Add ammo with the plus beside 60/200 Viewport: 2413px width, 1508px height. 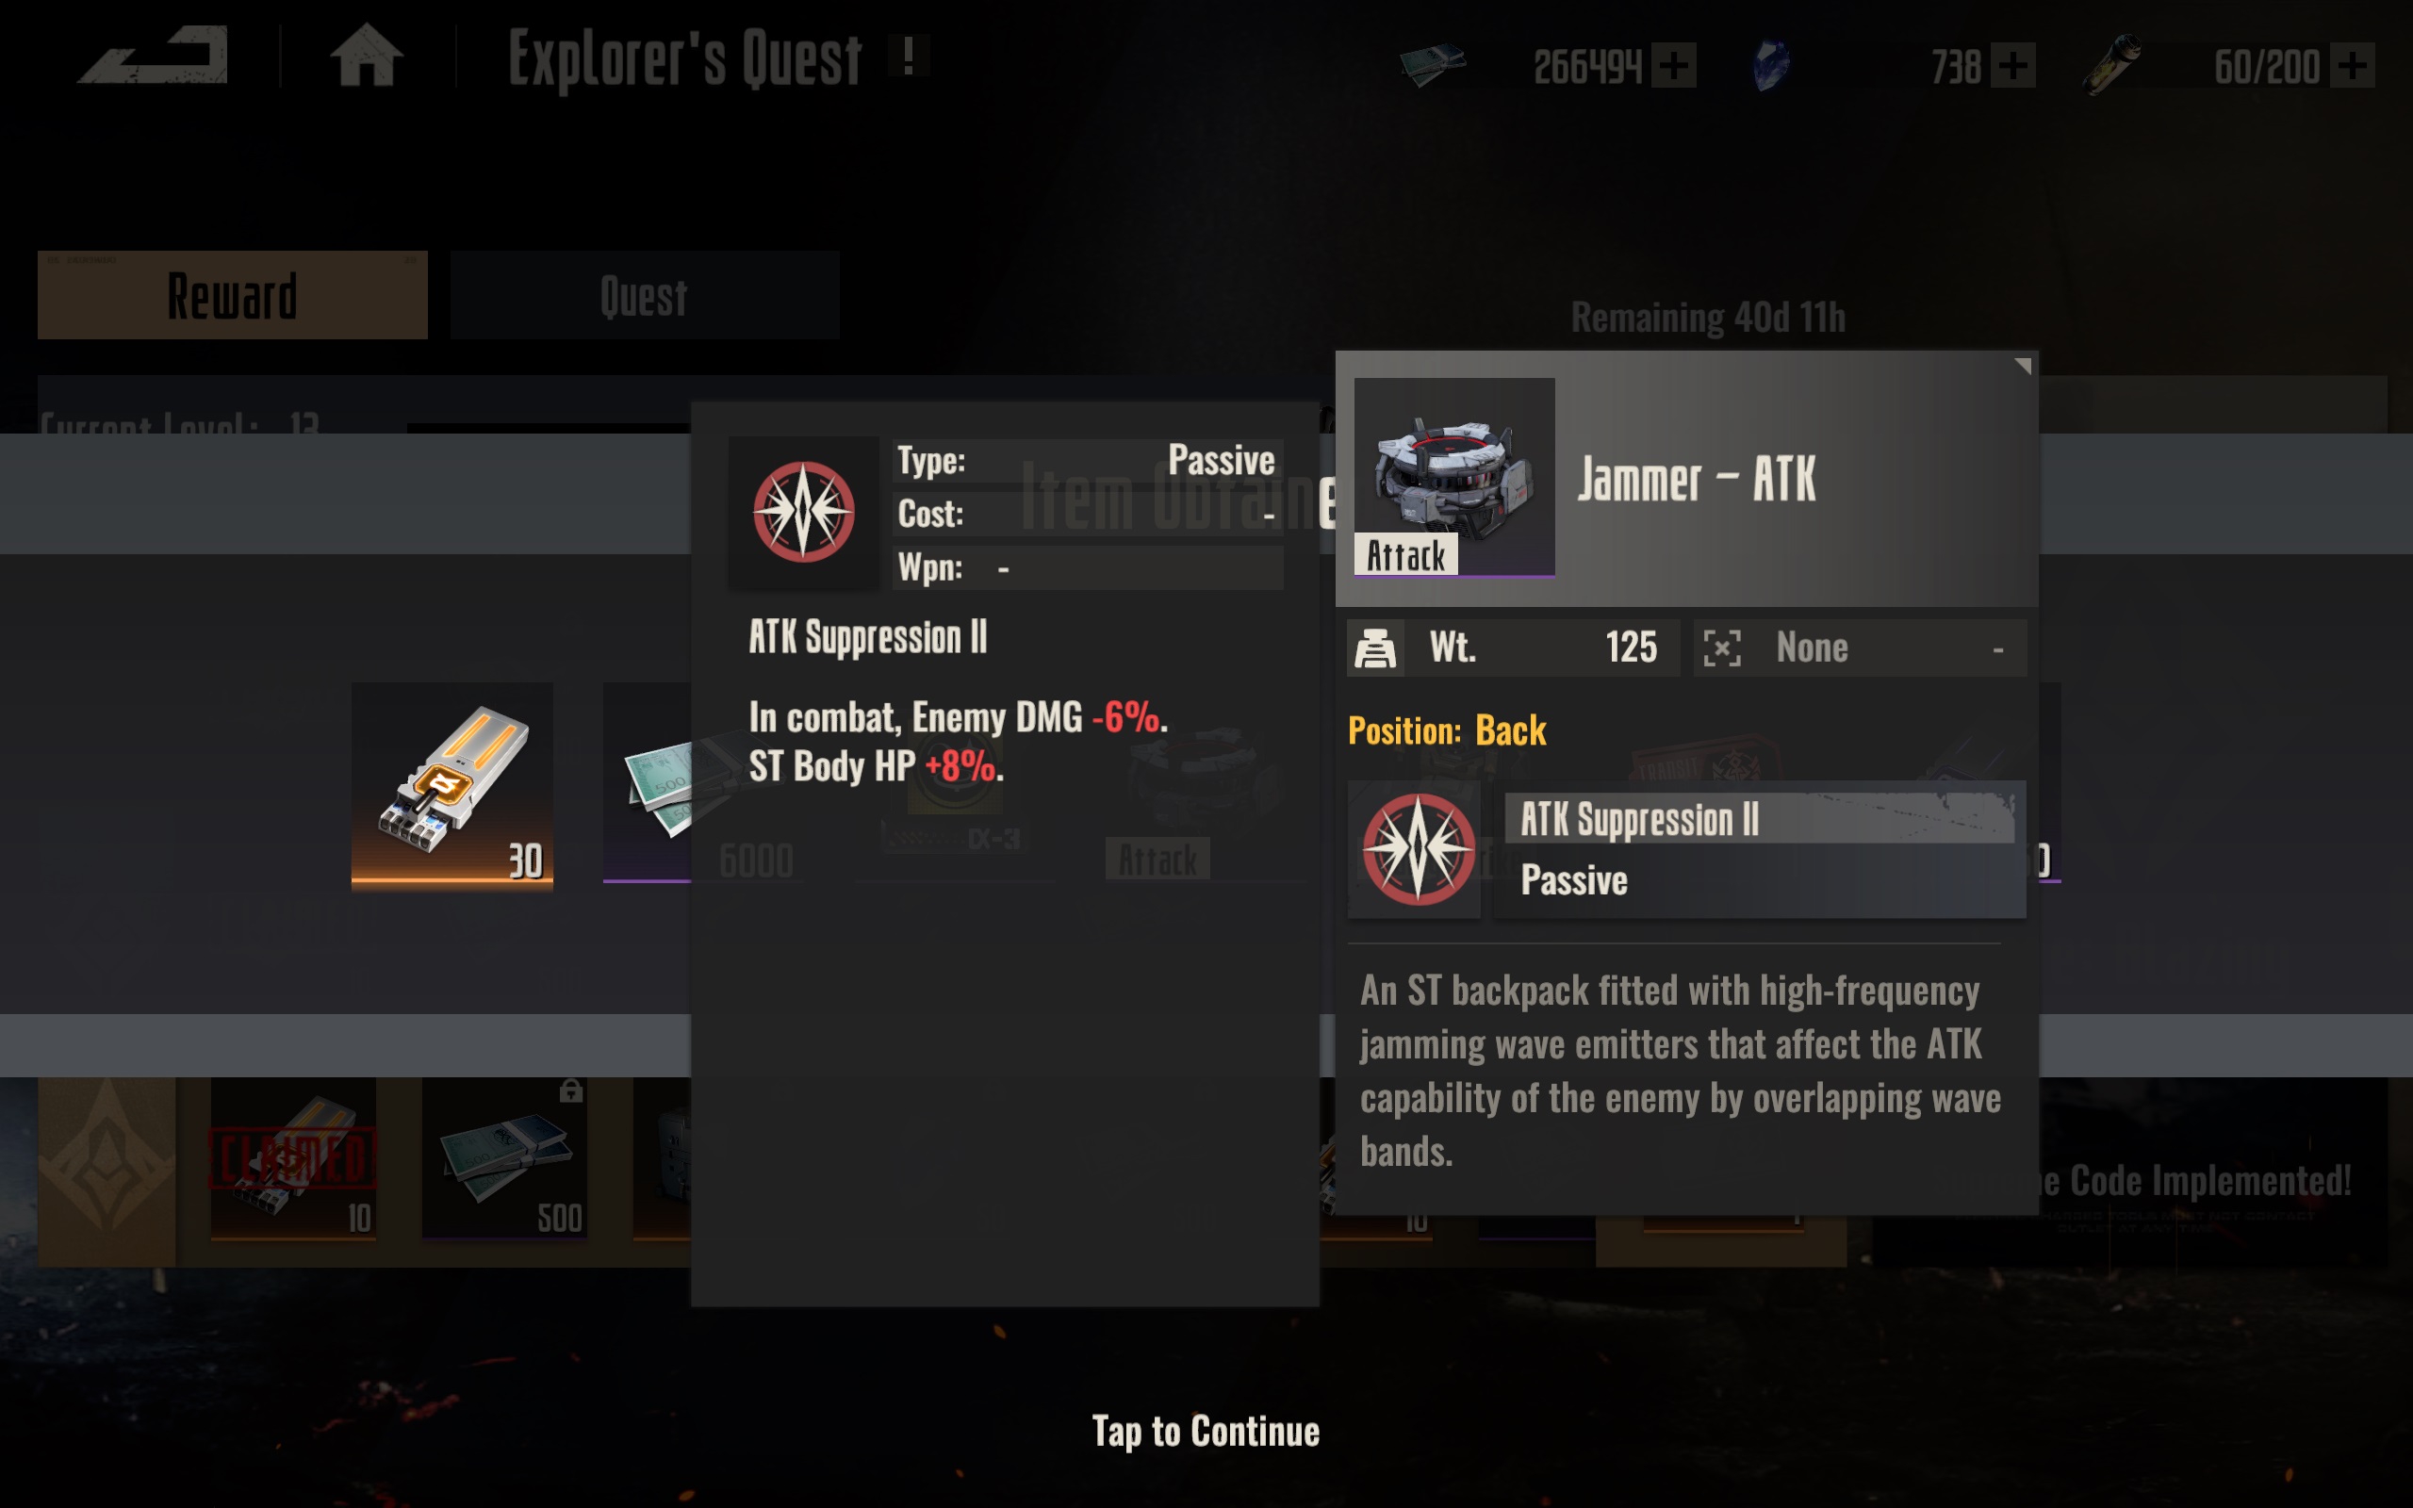coord(2352,67)
